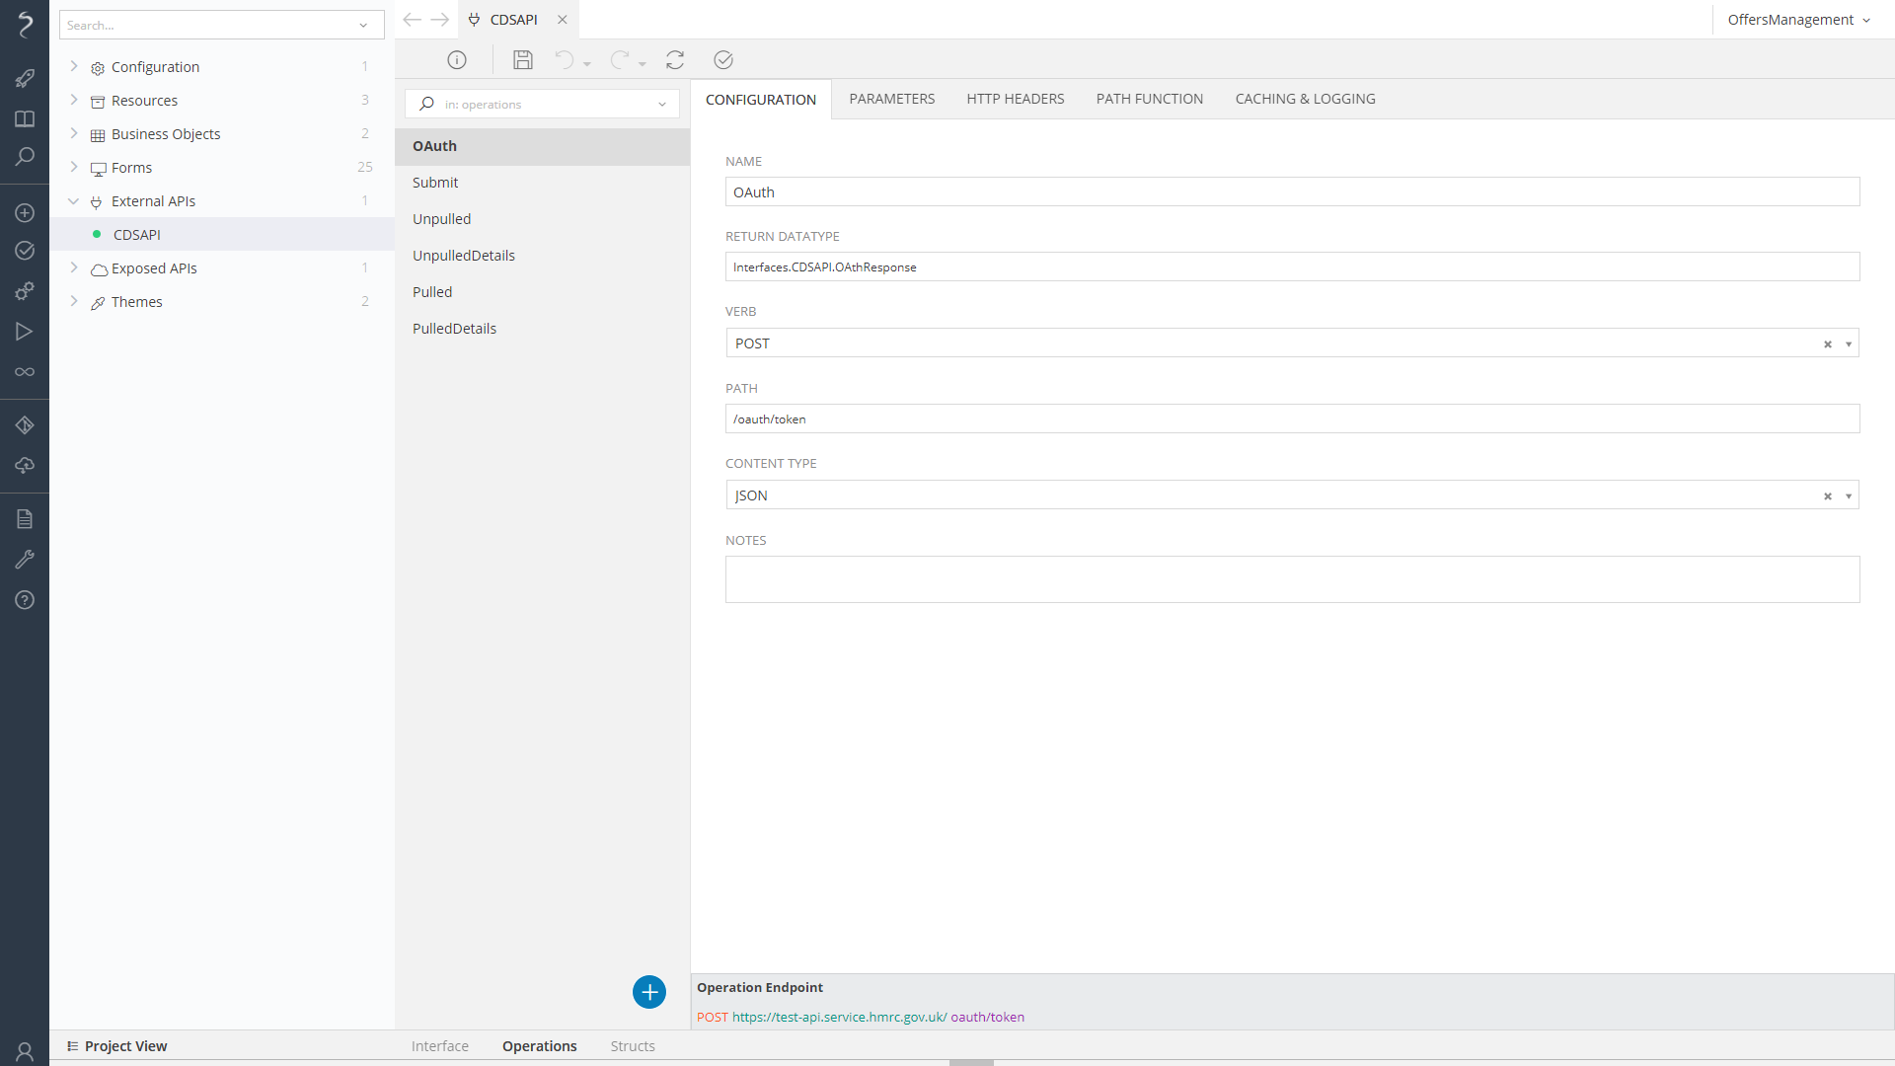
Task: Click the refresh icon in toolbar
Action: tap(675, 60)
